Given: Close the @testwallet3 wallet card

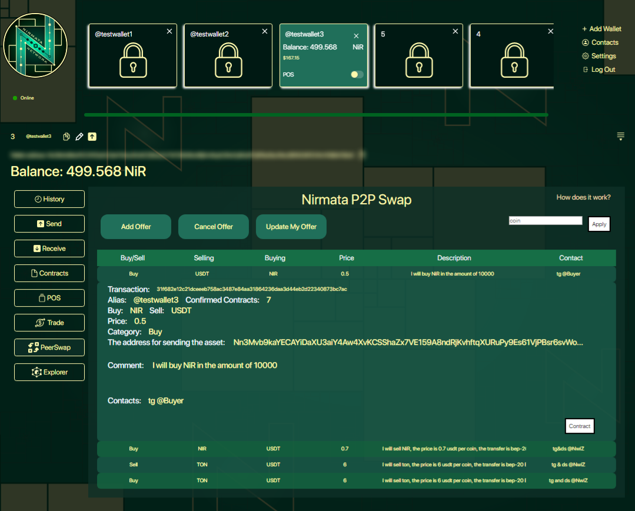Looking at the screenshot, I should point(356,36).
